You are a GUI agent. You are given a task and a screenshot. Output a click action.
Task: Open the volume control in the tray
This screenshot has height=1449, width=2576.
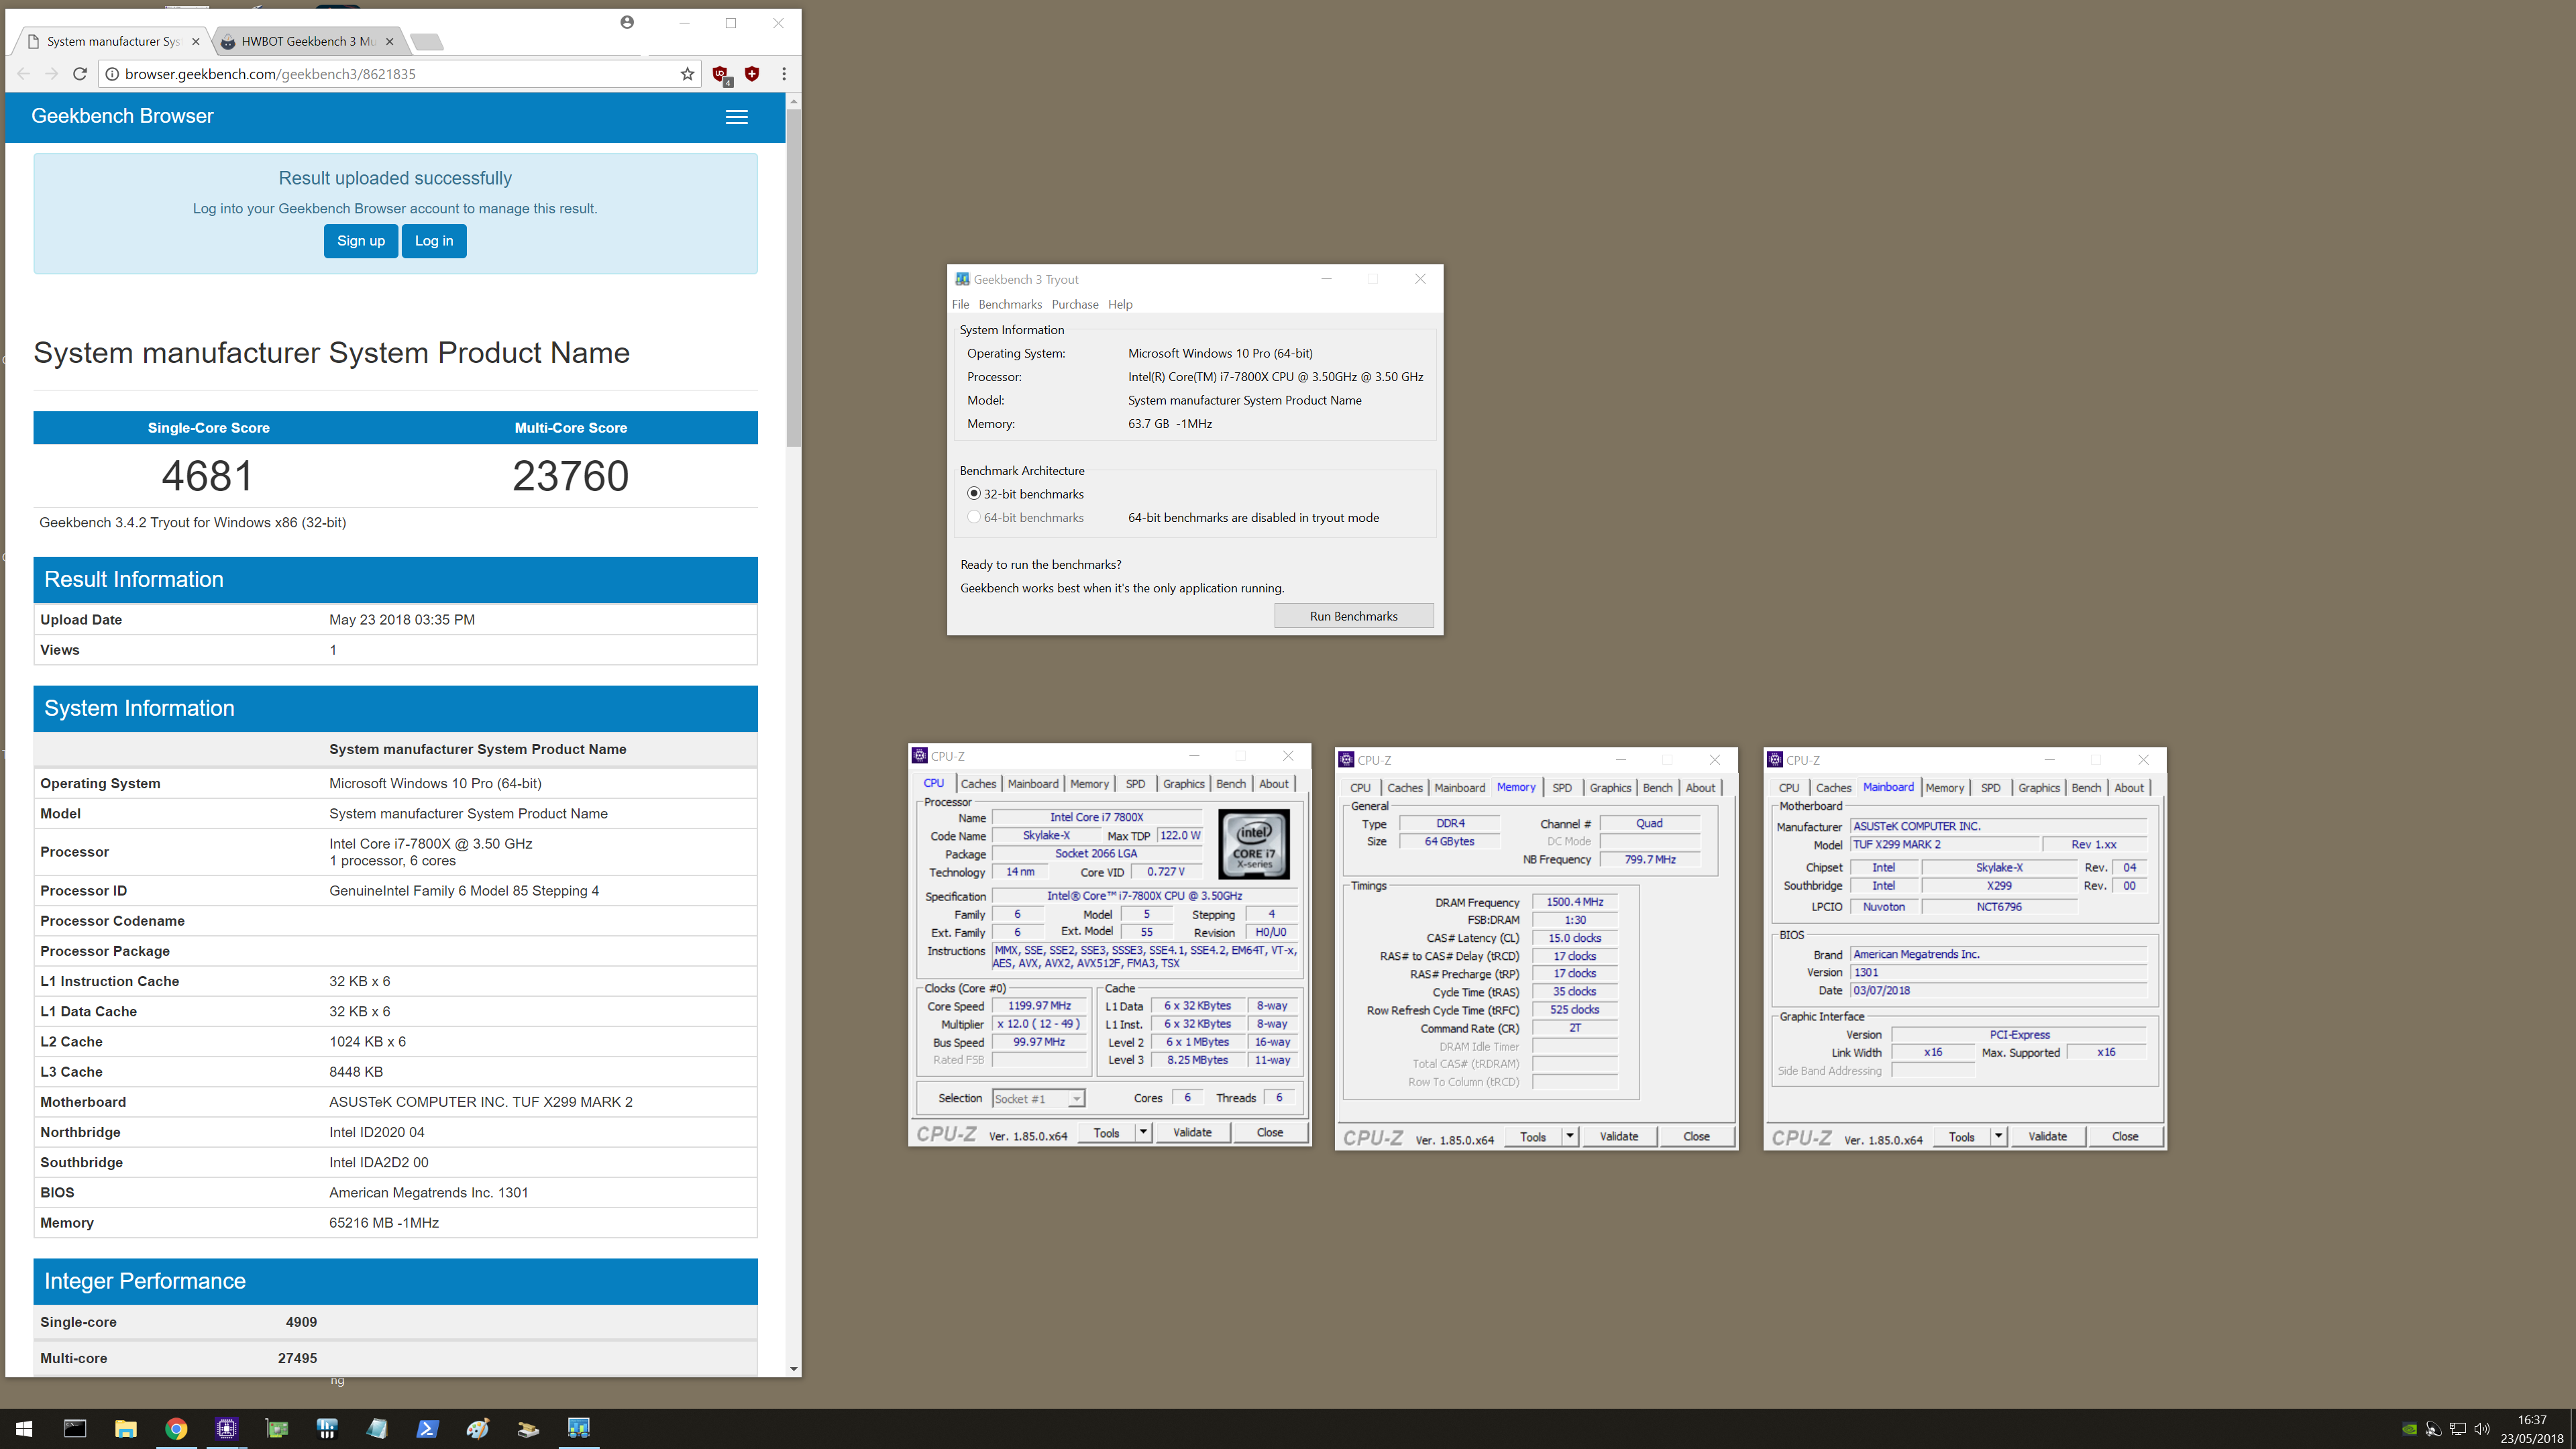[x=2482, y=1428]
